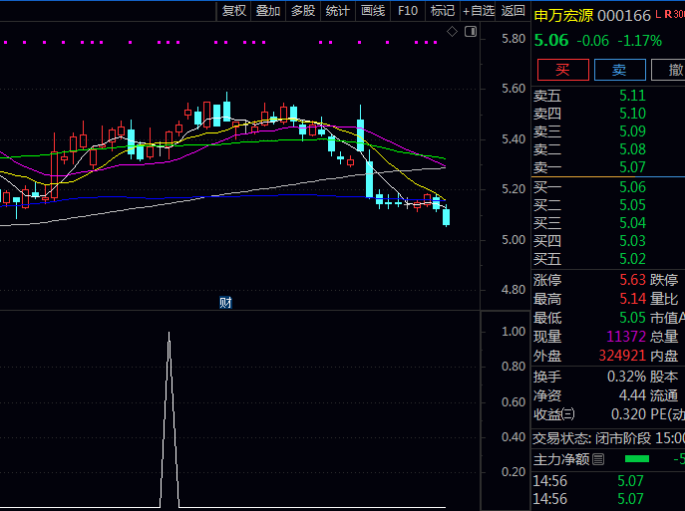The height and width of the screenshot is (511, 685).
Task: Click the white spike in indicator panel
Action: (x=170, y=419)
